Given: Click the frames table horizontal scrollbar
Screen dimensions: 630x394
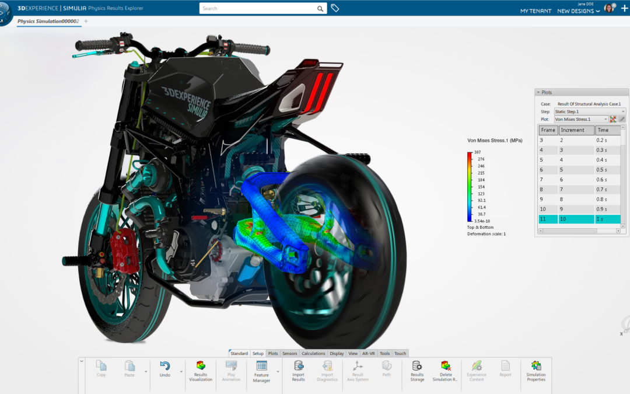Looking at the screenshot, I should [x=579, y=231].
